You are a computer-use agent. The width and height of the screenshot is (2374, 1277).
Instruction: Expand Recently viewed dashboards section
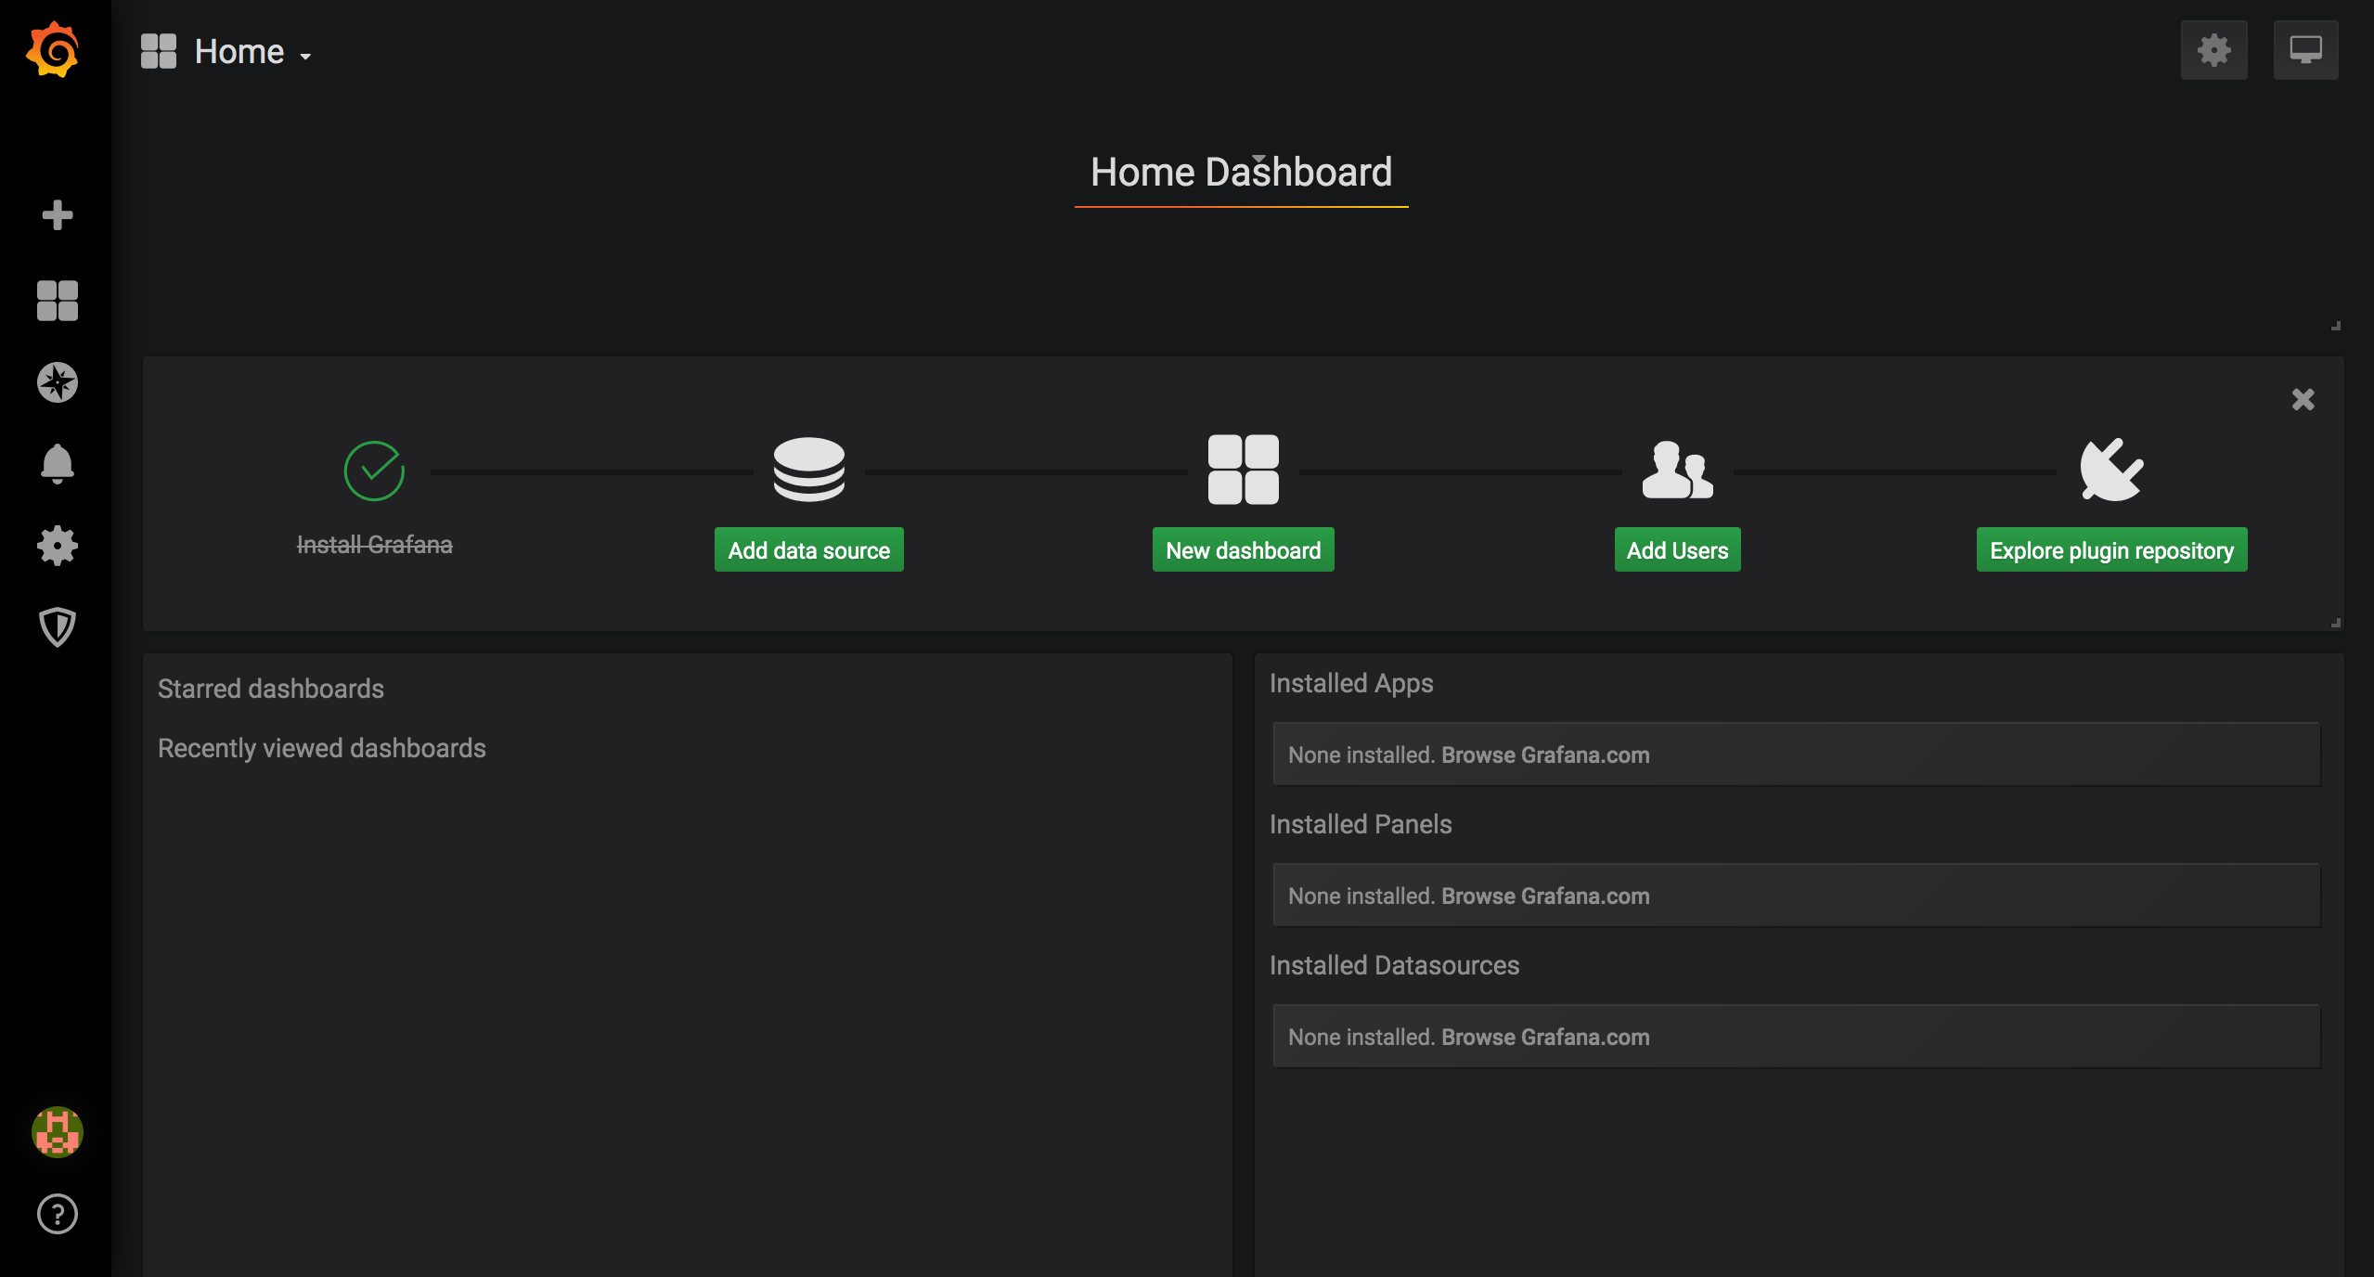point(322,747)
